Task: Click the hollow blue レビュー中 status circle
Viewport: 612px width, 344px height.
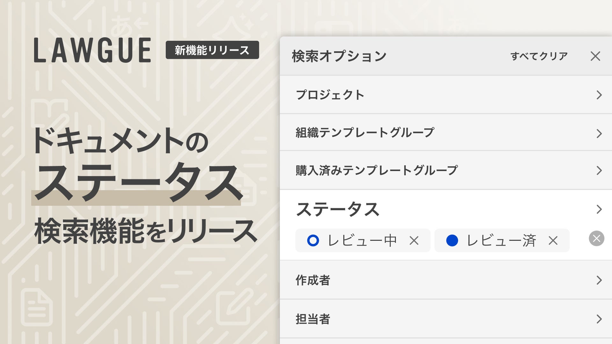Action: 313,240
